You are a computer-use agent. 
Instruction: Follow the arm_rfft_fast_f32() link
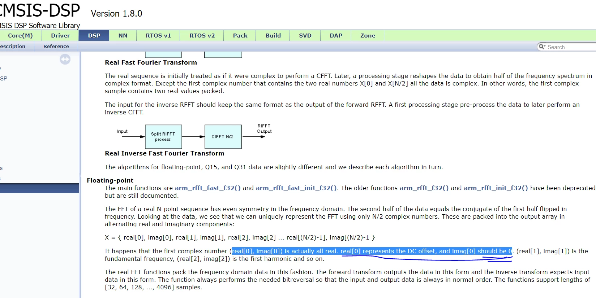207,188
